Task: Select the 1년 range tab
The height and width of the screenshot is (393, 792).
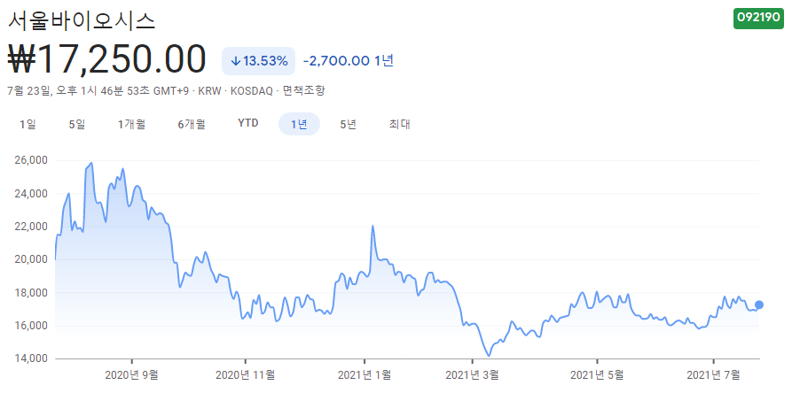Action: (x=299, y=125)
